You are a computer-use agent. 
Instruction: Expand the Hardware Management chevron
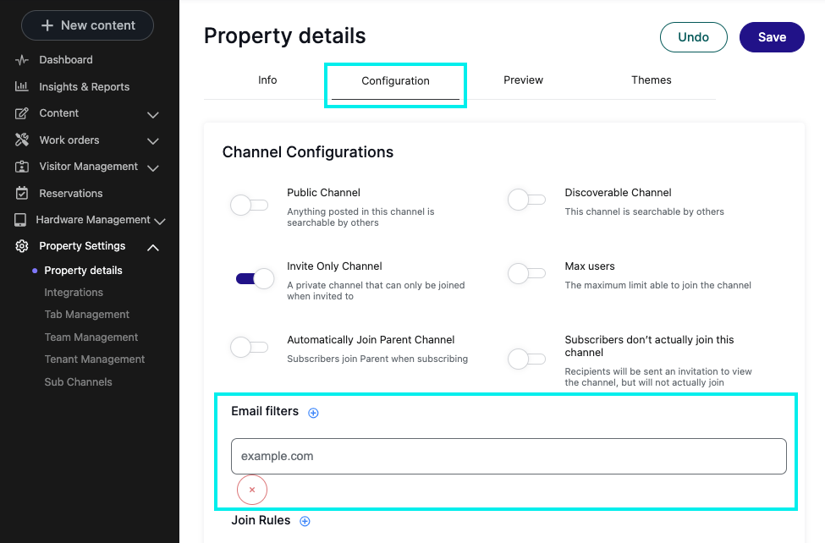tap(160, 221)
